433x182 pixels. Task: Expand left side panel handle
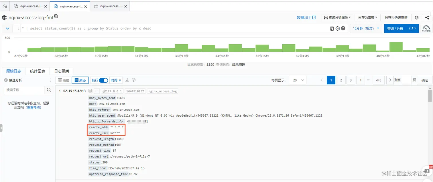(1, 128)
